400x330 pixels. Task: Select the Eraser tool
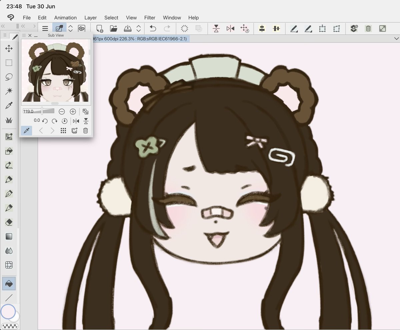click(9, 222)
